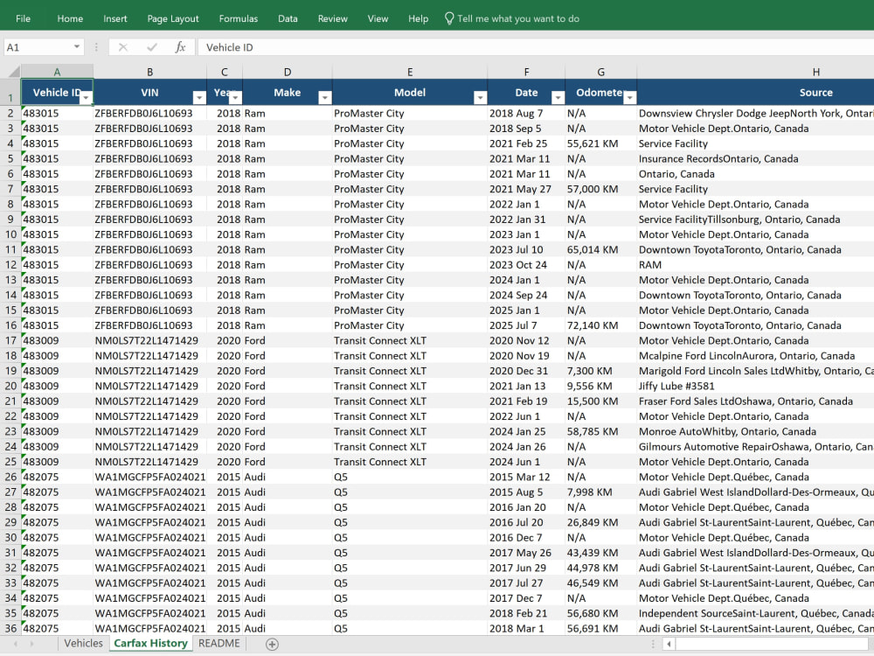
Task: Click cell Fraser Ford Sales LtdOshawa
Action: [755, 401]
